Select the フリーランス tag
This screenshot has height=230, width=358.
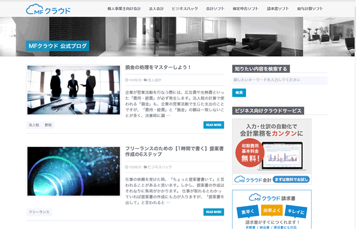[39, 212]
